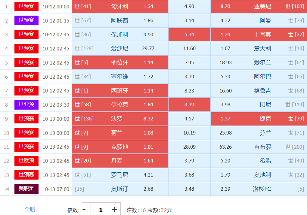The height and width of the screenshot is (215, 307).
Task: Open the 世欧预 league tag for 丹麦 match
Action: coord(26,161)
